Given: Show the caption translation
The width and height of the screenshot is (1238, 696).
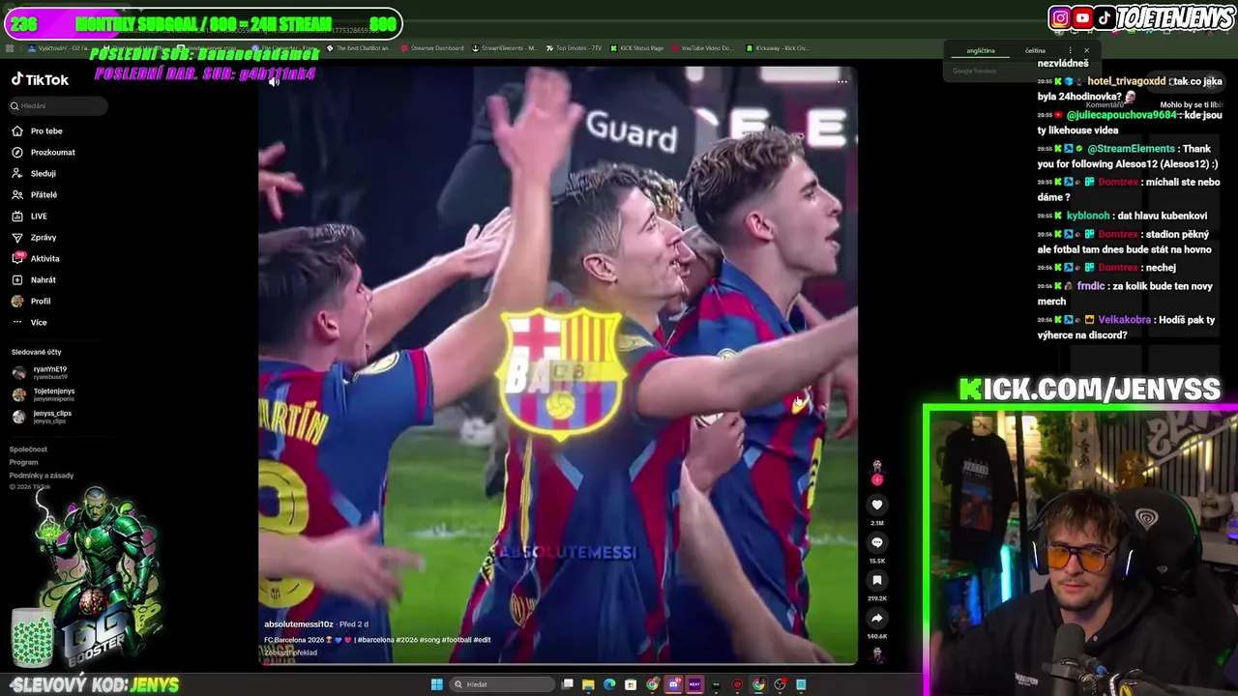Looking at the screenshot, I should (290, 652).
